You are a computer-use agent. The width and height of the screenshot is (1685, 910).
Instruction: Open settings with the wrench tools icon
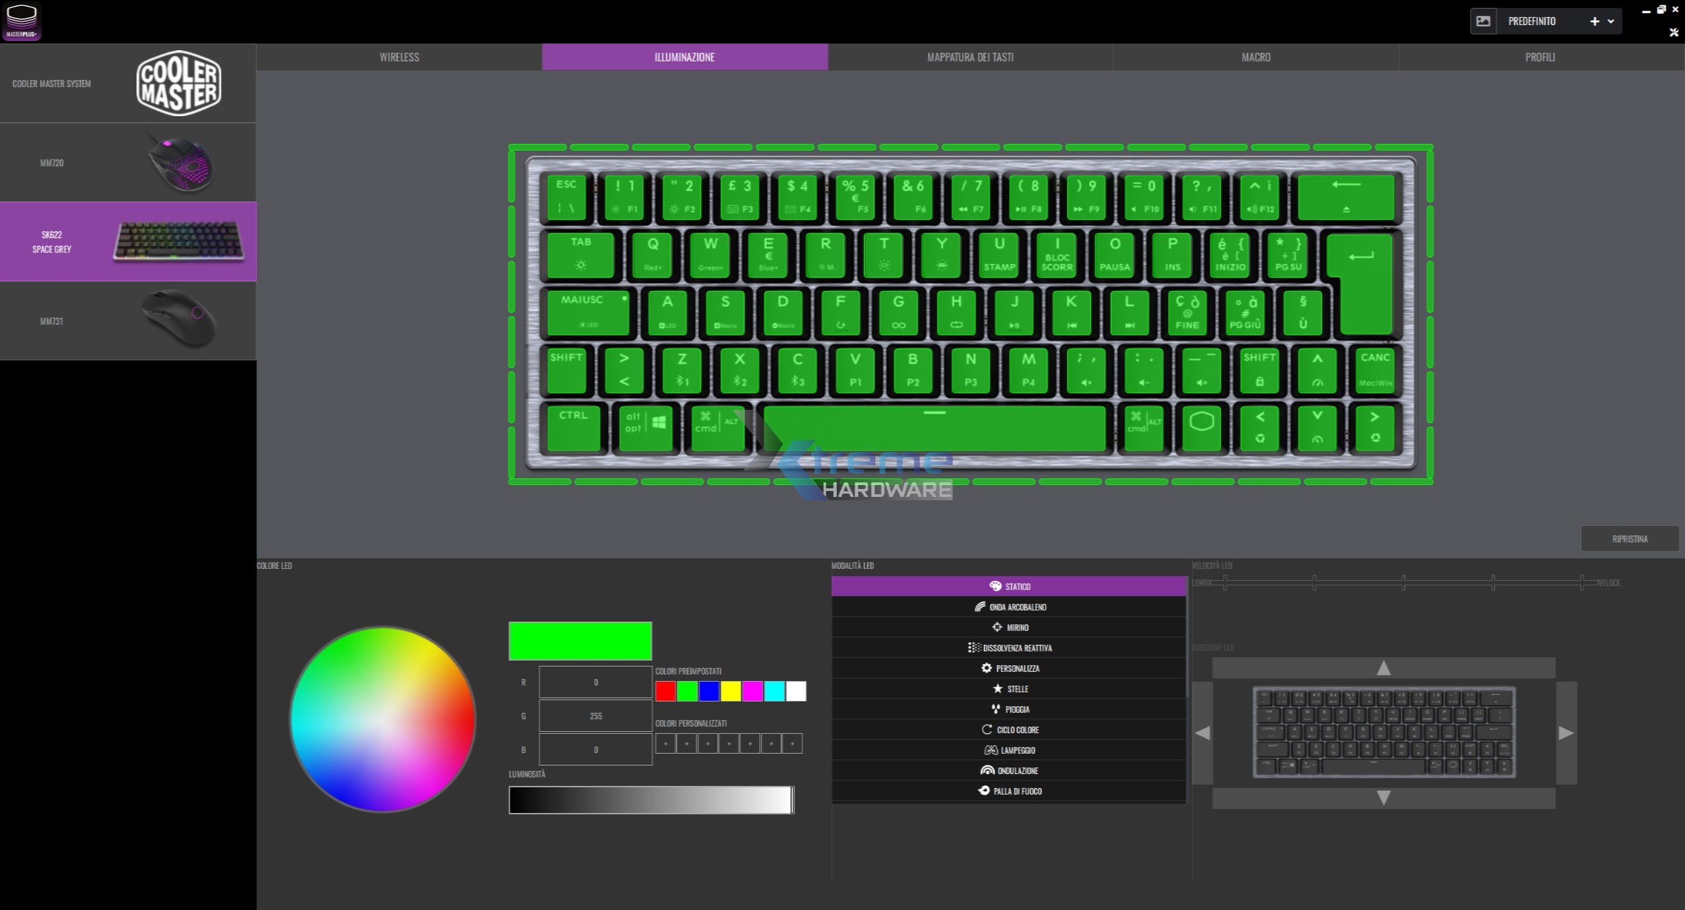click(x=1673, y=32)
